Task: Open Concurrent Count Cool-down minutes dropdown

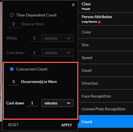Action: coord(57,103)
